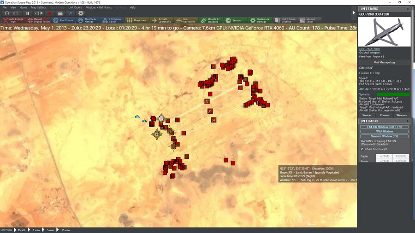Open Boat Operations
The image size is (415, 233).
pyautogui.click(x=186, y=20)
